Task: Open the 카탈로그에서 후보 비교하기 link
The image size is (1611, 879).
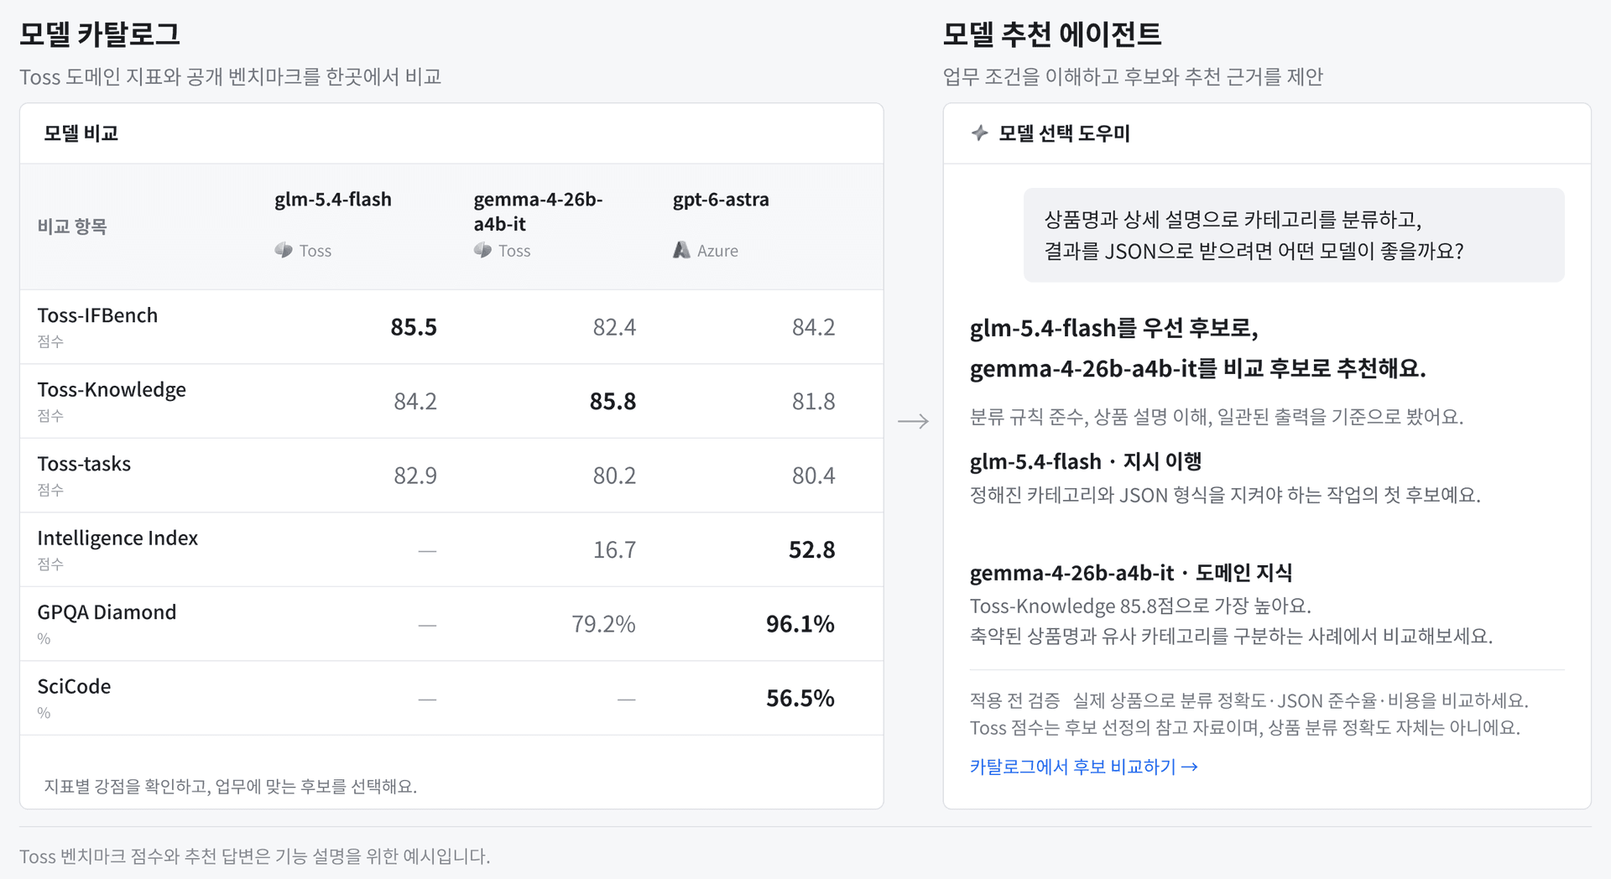Action: 1083,767
